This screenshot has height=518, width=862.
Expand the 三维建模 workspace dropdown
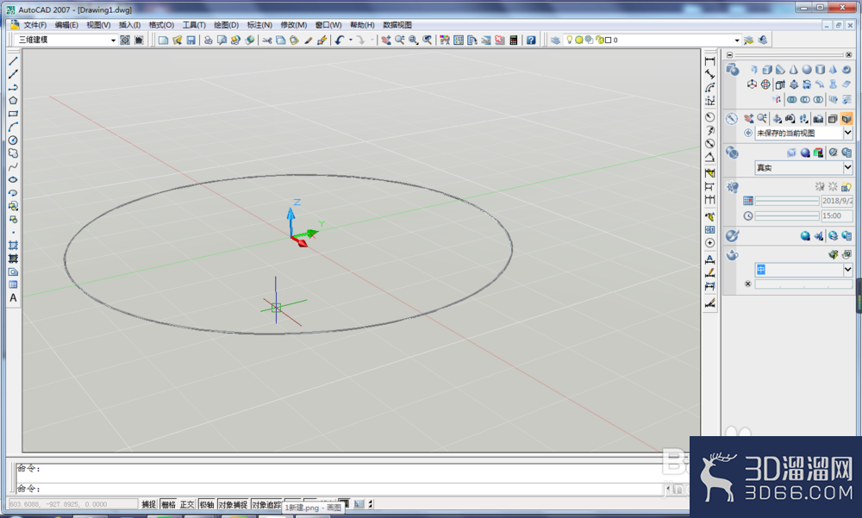pyautogui.click(x=113, y=41)
